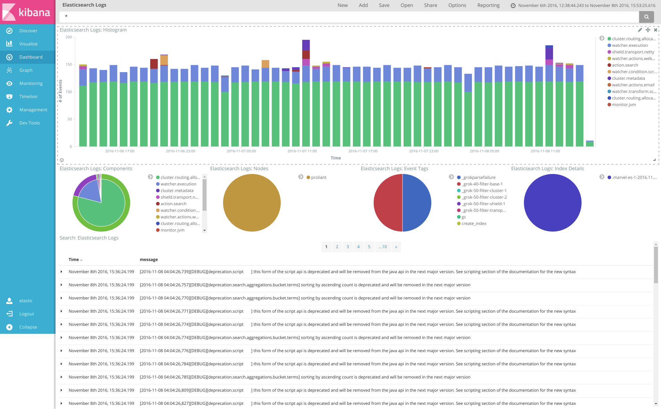
Task: Click Timelion sidebar label
Action: click(28, 97)
